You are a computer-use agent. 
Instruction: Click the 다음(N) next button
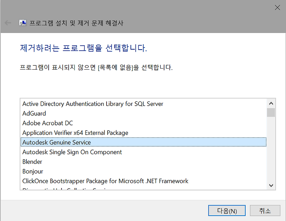[x=227, y=211]
